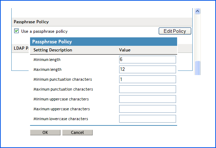Click the Minimum length label text
This screenshot has height=148, width=216.
[x=47, y=60]
